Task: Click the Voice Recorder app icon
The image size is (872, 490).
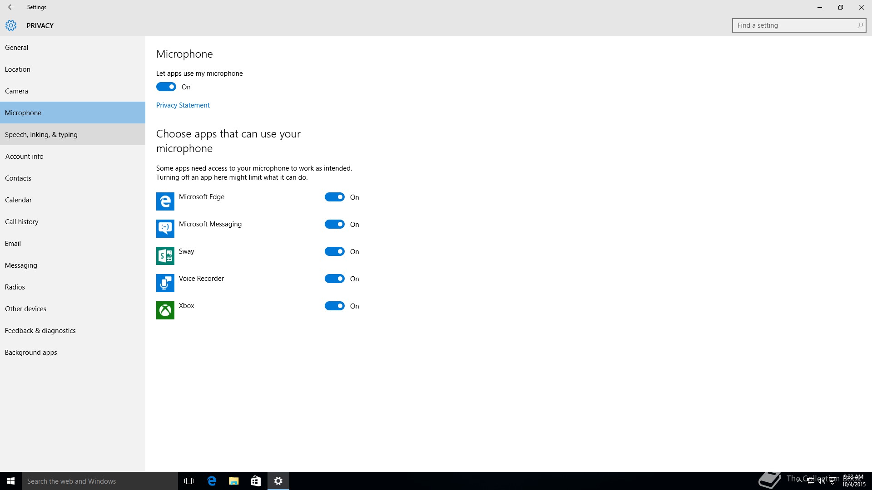Action: coord(165,283)
